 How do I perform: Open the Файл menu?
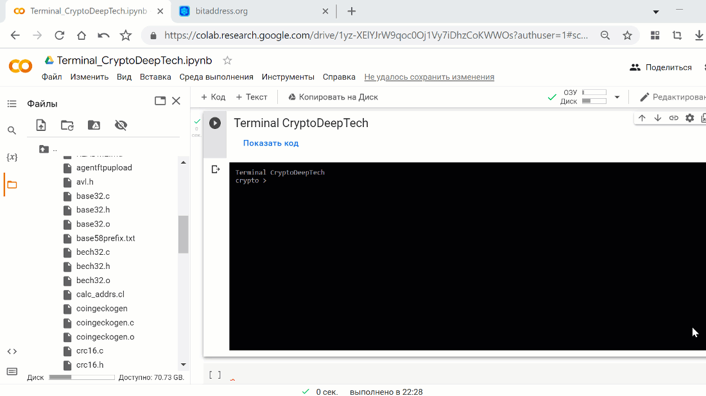[x=52, y=77]
